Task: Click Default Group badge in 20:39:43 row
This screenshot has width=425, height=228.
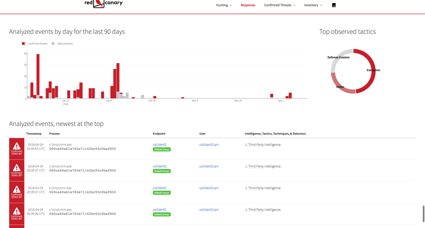Action: coord(162,149)
